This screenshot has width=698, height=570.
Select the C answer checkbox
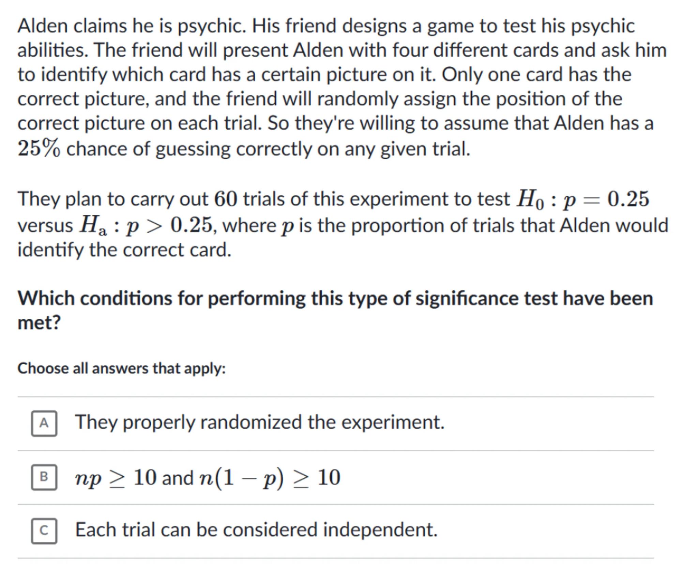coord(44,531)
